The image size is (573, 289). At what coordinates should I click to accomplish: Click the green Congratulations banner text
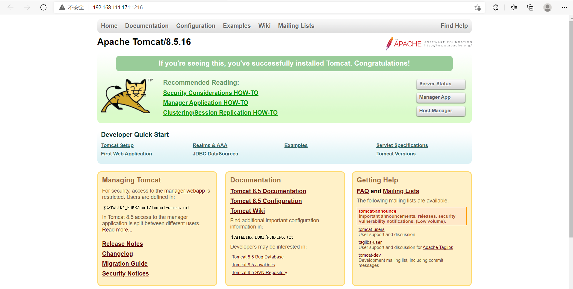coord(284,63)
